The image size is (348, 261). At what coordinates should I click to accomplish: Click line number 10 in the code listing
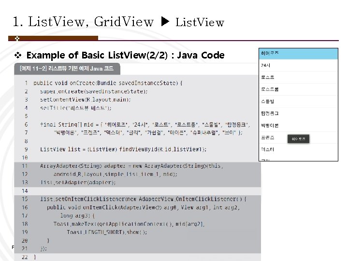pos(25,158)
